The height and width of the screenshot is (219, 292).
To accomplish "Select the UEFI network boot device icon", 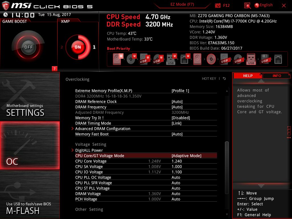I will [x=185, y=59].
